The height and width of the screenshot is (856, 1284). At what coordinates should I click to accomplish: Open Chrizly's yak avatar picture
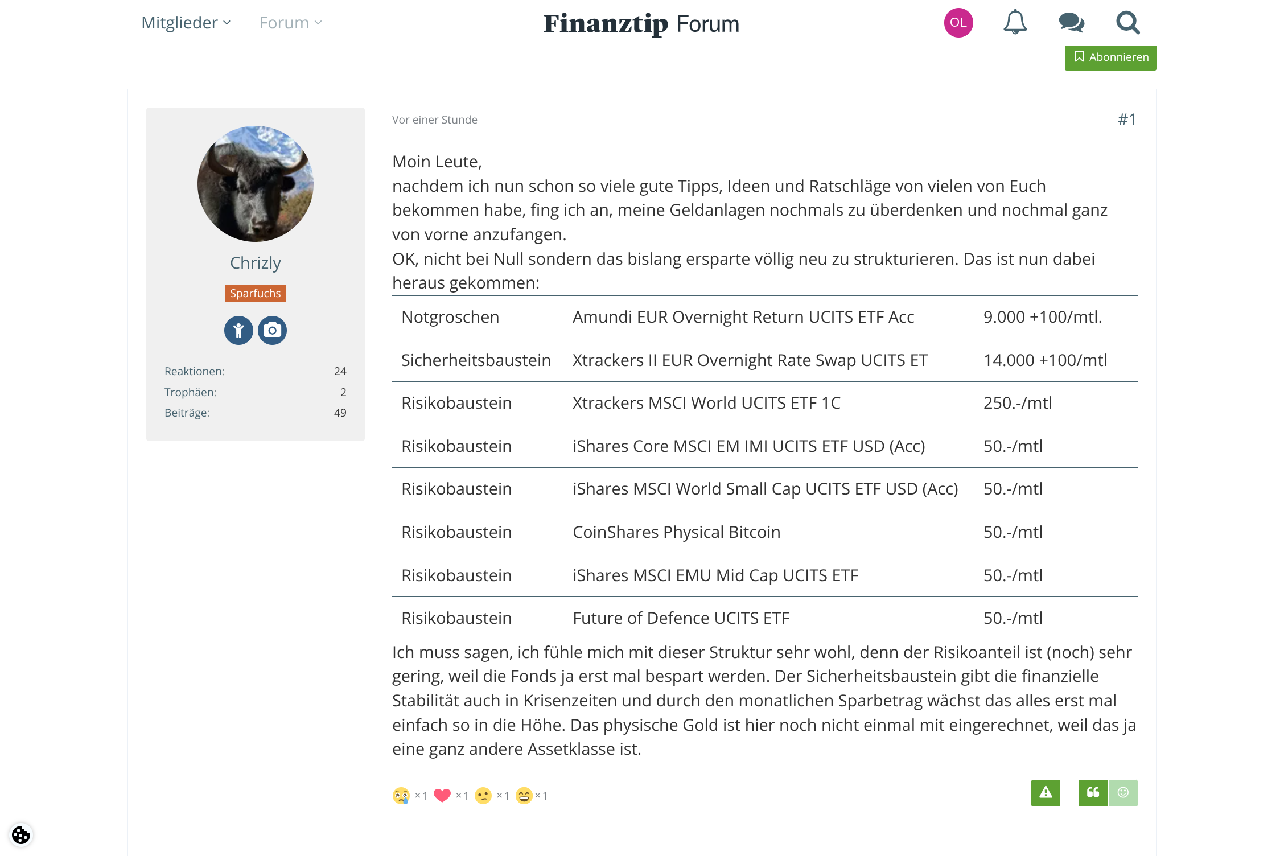point(256,184)
